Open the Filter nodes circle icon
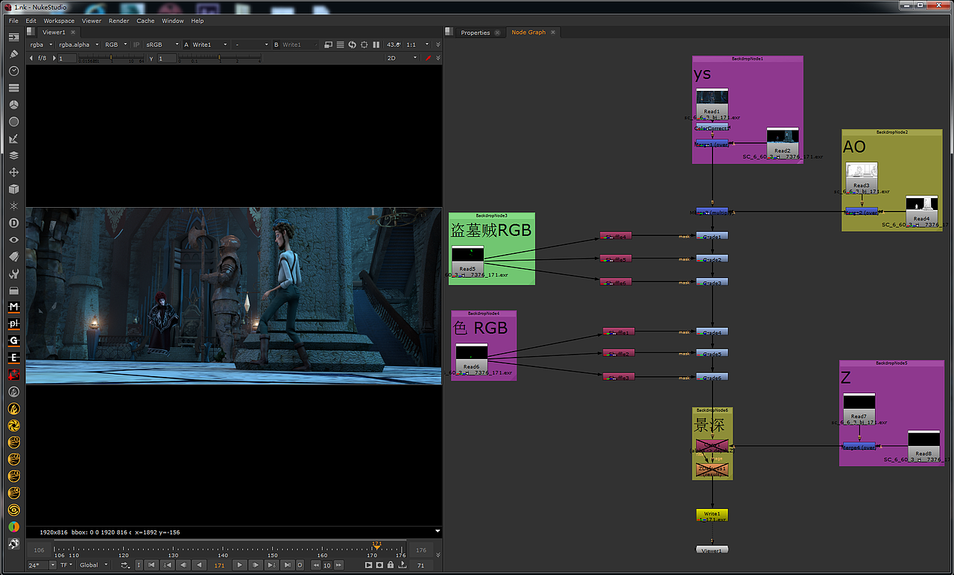The height and width of the screenshot is (575, 954). coord(13,121)
